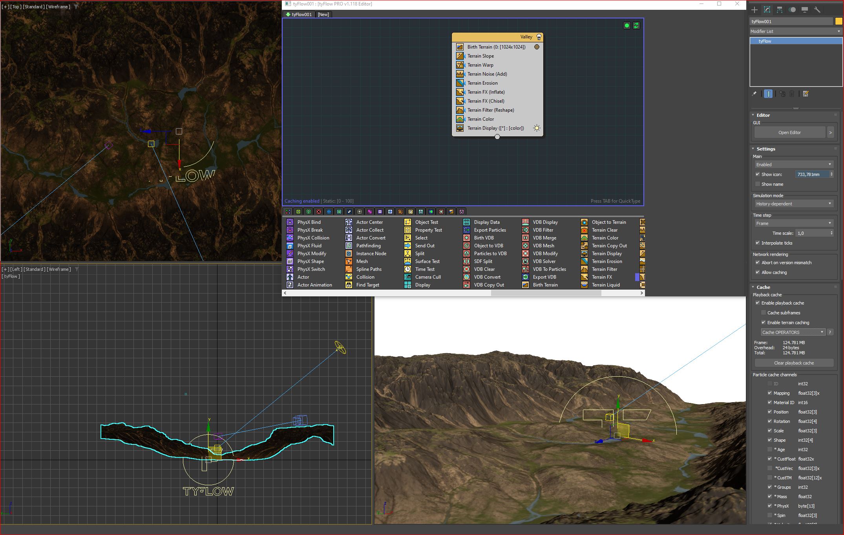Viewport: 844px width, 535px height.
Task: Switch to the tyFlow001 editor tab
Action: point(299,15)
